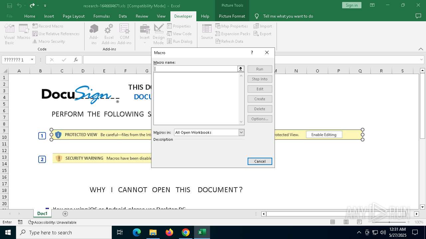Open the Windows Start menu

pyautogui.click(x=8, y=232)
